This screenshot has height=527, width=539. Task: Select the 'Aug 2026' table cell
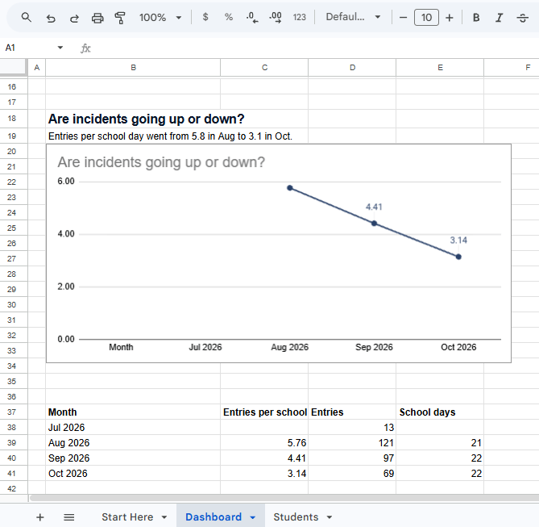pos(133,442)
